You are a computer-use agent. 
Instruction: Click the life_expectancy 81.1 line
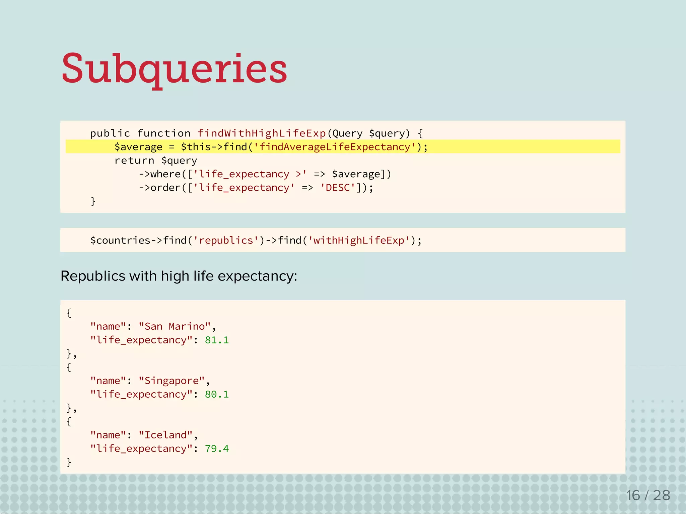tap(159, 340)
